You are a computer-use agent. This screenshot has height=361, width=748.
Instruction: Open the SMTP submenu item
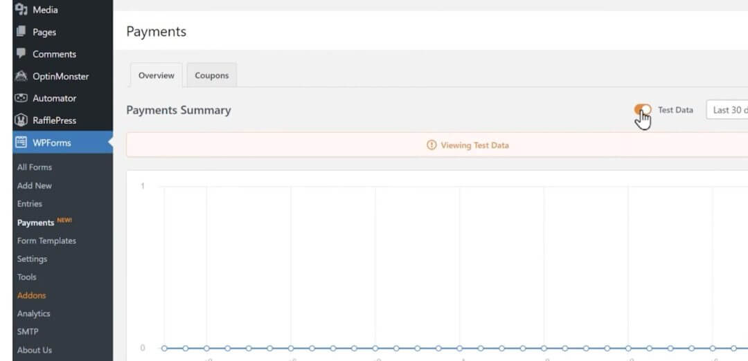coord(28,332)
